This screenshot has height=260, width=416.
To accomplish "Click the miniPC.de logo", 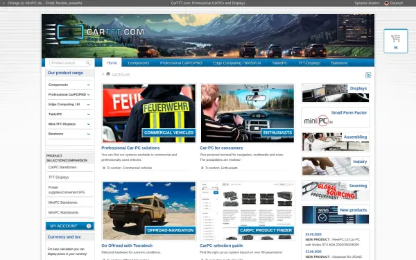I will pyautogui.click(x=318, y=121).
